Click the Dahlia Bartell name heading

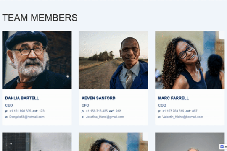click(x=22, y=98)
